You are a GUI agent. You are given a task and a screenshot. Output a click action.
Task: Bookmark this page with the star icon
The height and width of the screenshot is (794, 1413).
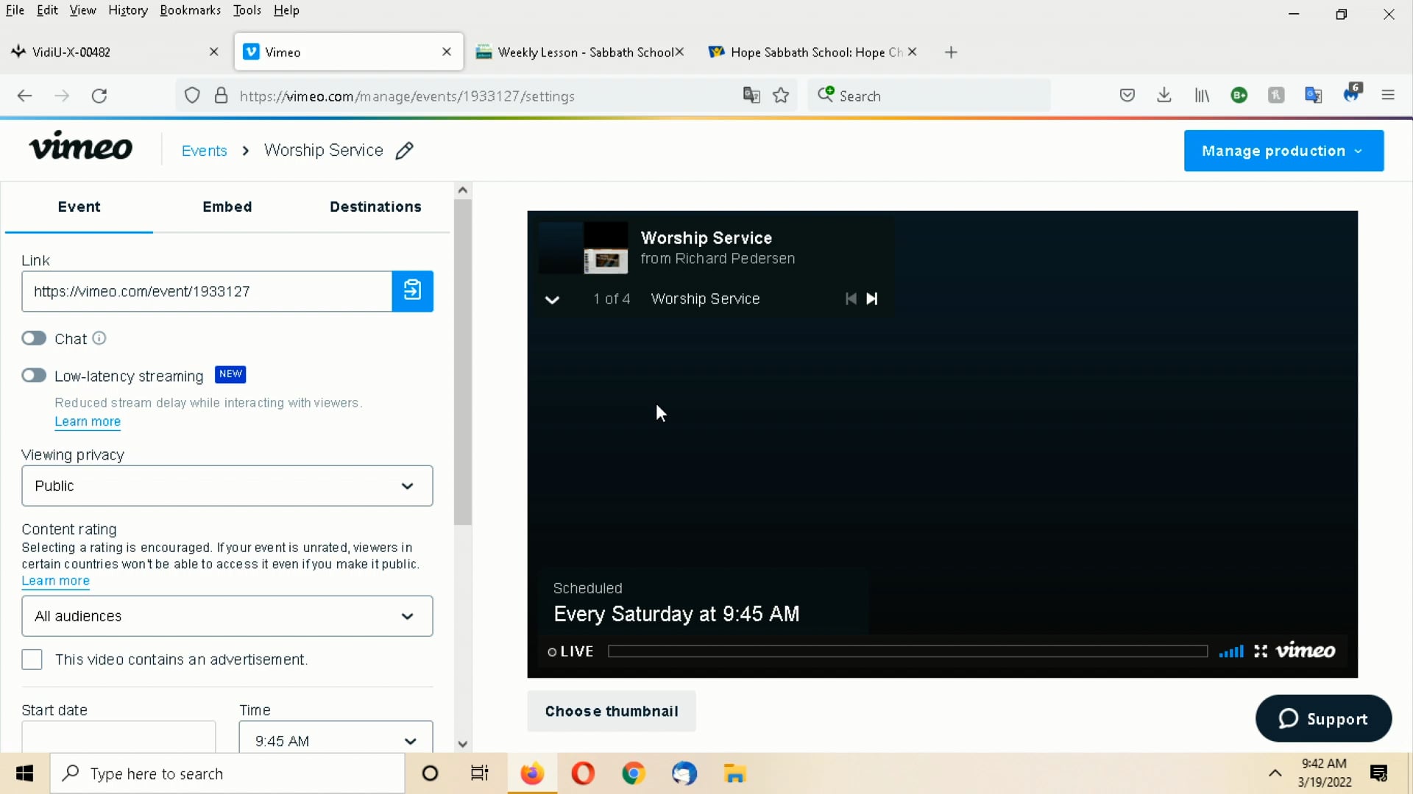(x=782, y=96)
